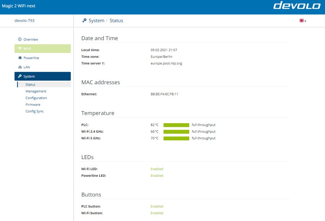
Task: Click the Wi-Fi 2.4 GHz temperature bar
Action: pos(176,132)
